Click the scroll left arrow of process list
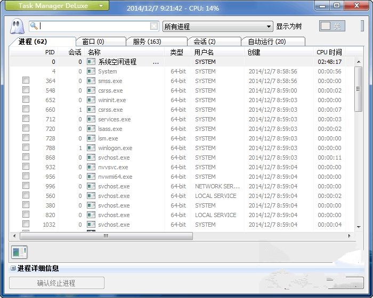Viewport: 373px width, 298px height. click(x=14, y=236)
